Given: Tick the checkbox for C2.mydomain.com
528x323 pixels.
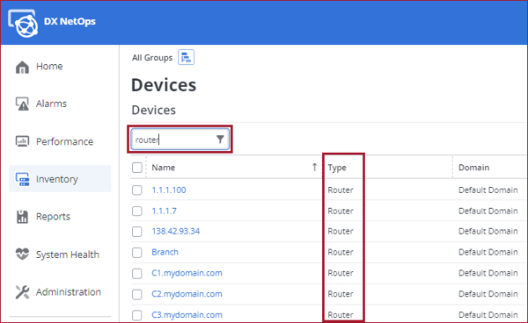Looking at the screenshot, I should [x=137, y=294].
